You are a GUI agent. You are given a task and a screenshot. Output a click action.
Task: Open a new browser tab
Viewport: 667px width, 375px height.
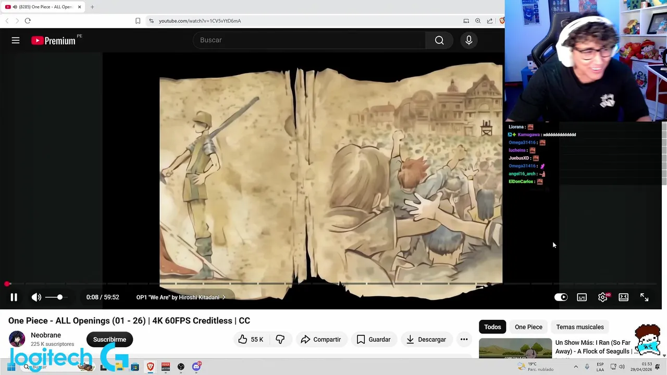click(92, 7)
